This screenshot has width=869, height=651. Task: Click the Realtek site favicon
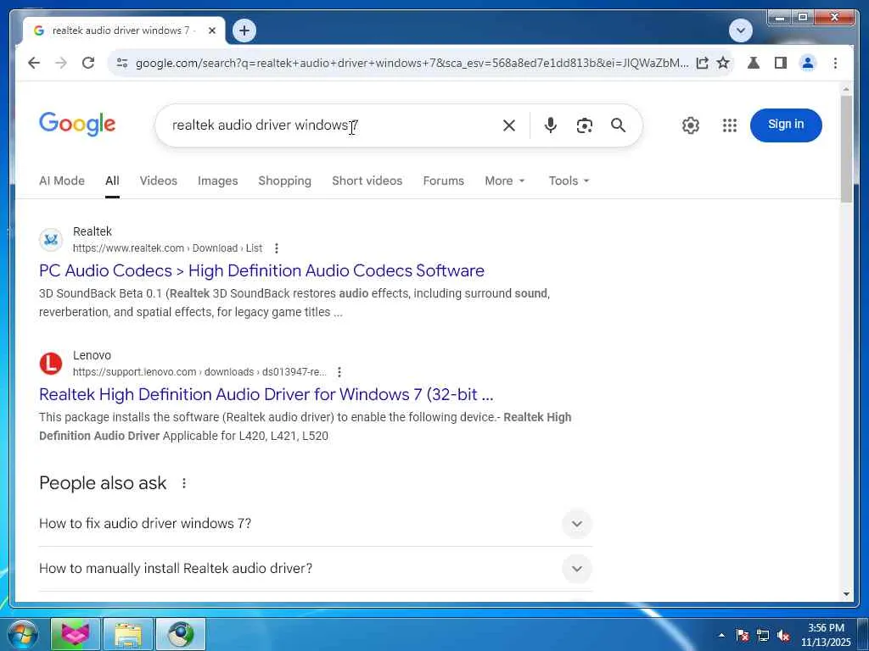(50, 240)
